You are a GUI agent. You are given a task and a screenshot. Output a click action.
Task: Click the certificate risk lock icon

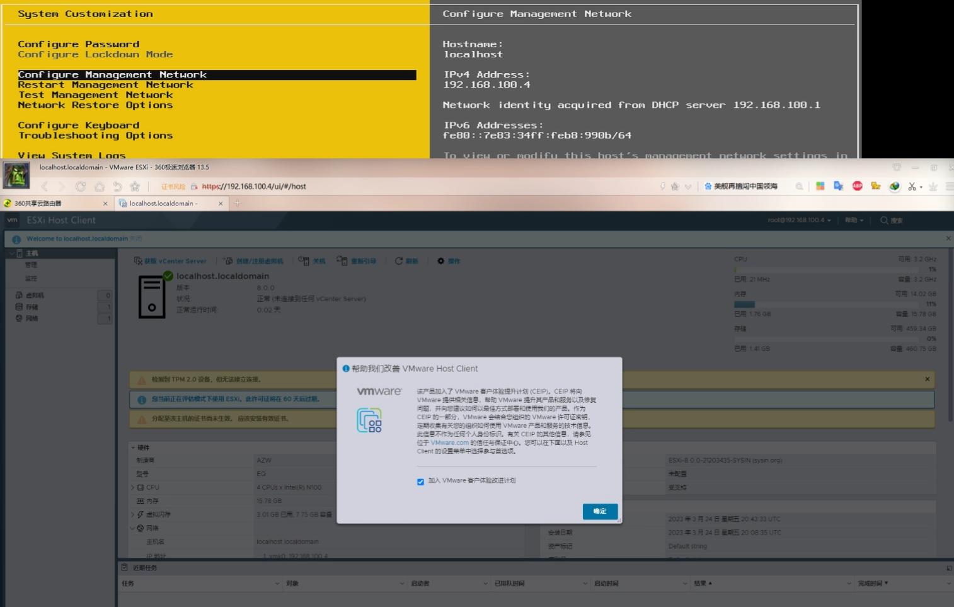194,187
